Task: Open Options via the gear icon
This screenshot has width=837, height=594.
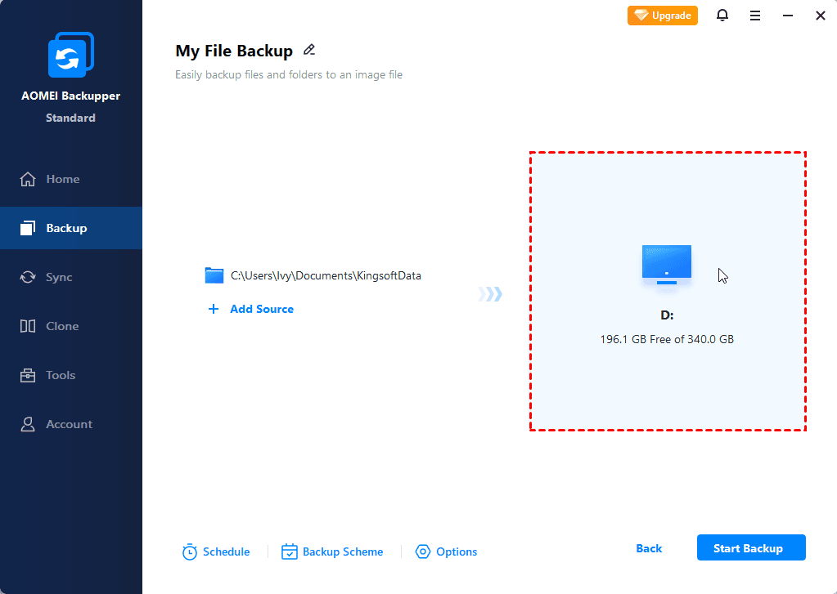Action: pyautogui.click(x=423, y=552)
